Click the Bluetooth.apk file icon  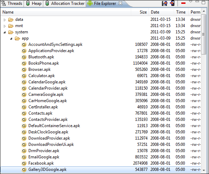tap(24, 57)
